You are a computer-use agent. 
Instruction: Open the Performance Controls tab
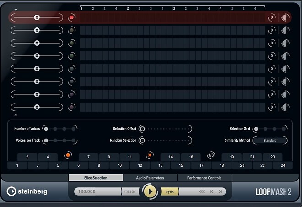[205, 178]
